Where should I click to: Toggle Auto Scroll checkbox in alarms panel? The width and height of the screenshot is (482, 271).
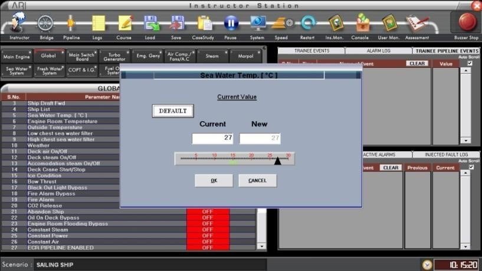pyautogui.click(x=470, y=167)
